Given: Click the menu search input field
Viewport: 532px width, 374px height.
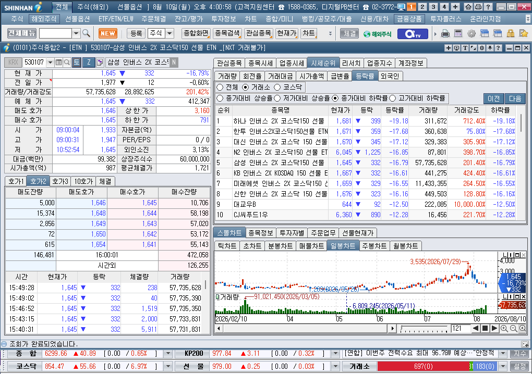Looking at the screenshot, I should click(x=56, y=33).
